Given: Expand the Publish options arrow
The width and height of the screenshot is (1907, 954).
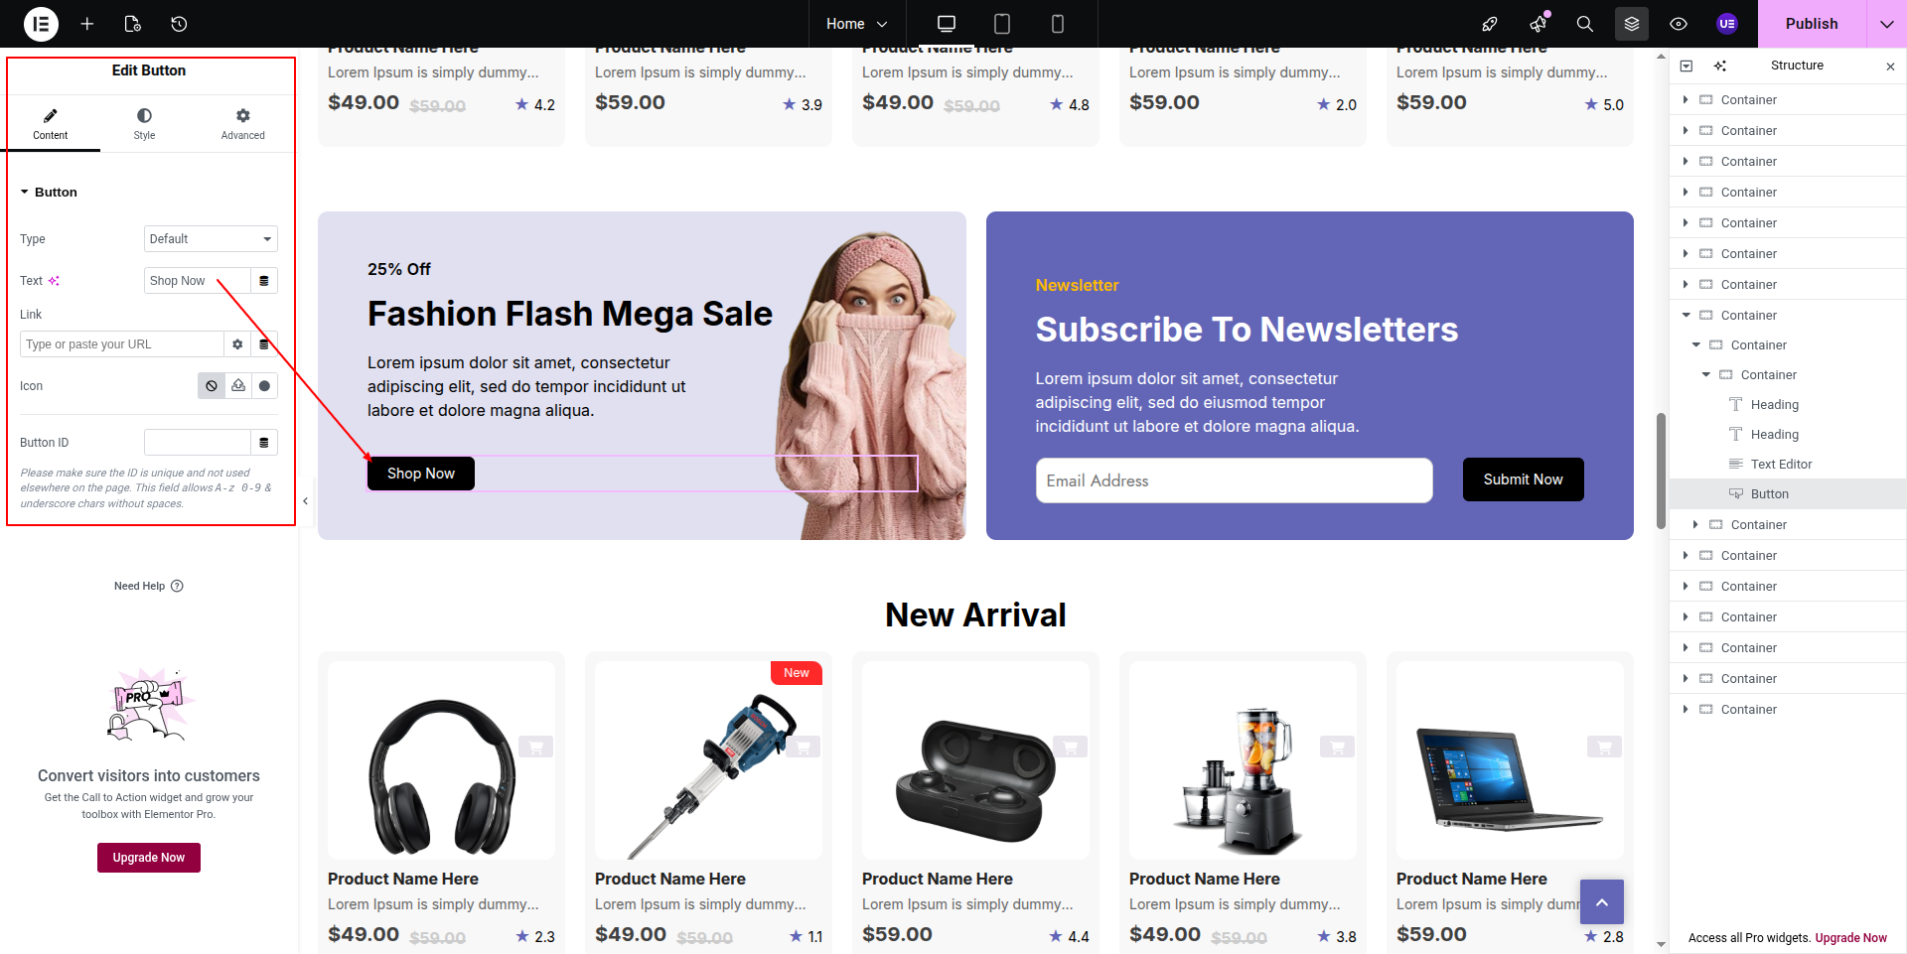Looking at the screenshot, I should click(1886, 24).
